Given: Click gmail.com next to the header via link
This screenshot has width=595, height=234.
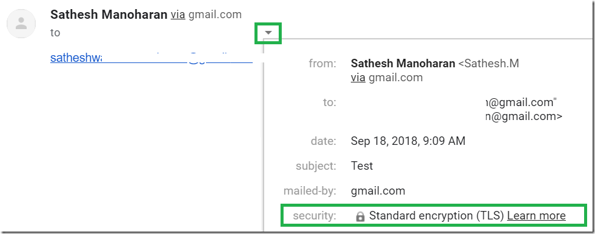Looking at the screenshot, I should tap(215, 15).
